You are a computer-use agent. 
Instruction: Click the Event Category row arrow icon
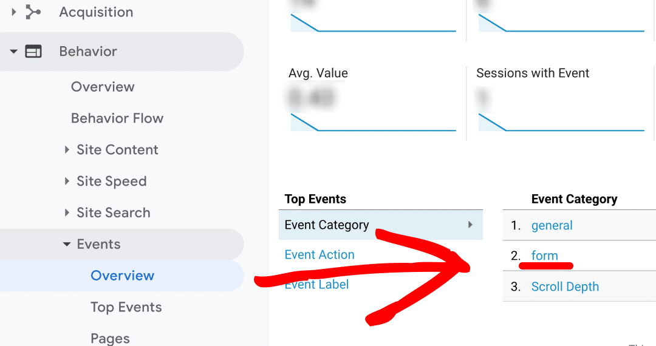pos(470,225)
